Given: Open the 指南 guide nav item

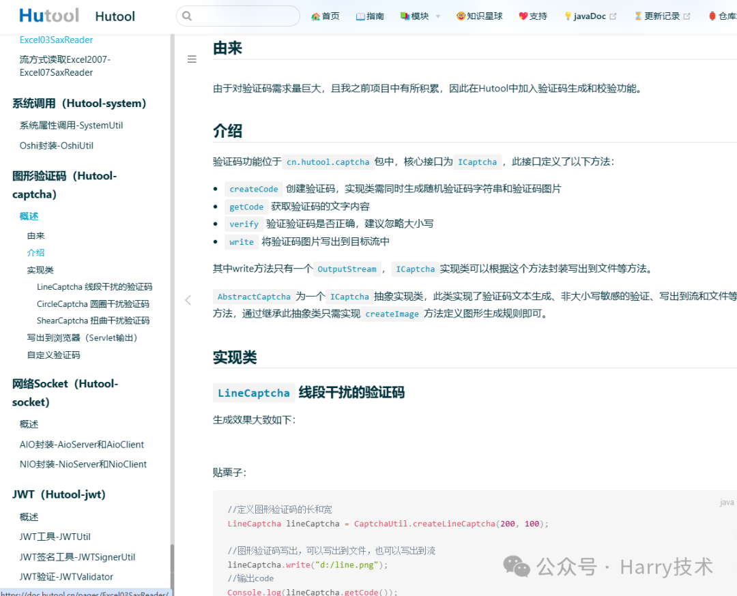Looking at the screenshot, I should pos(370,16).
